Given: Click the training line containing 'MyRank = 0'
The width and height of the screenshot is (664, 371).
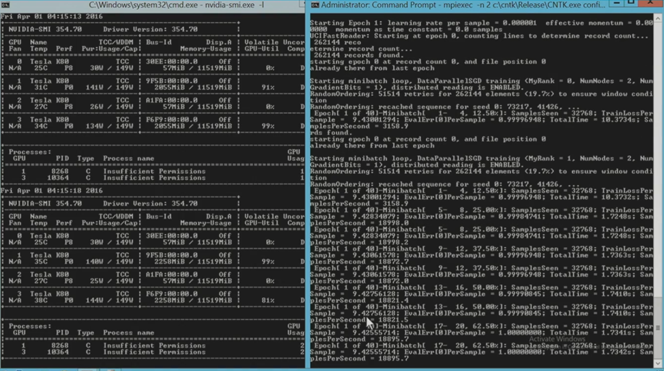Looking at the screenshot, I should 482,81.
